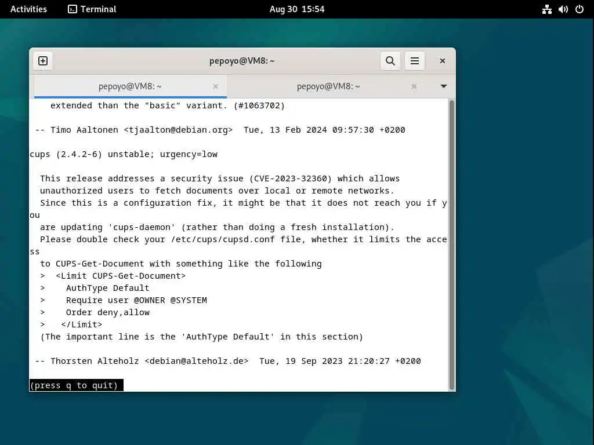Screen dimensions: 594x445
Task: Click the power icon in top bar
Action: tap(579, 9)
